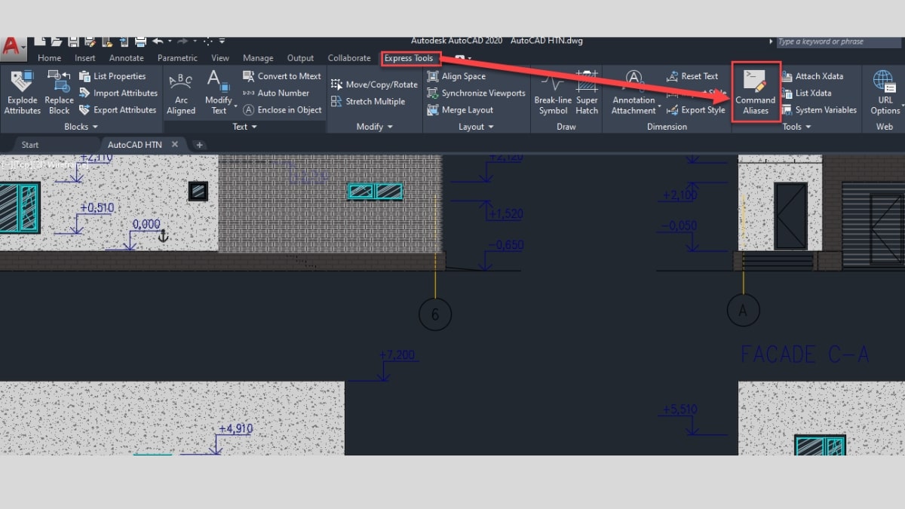Click Attach Xdata

click(812, 76)
